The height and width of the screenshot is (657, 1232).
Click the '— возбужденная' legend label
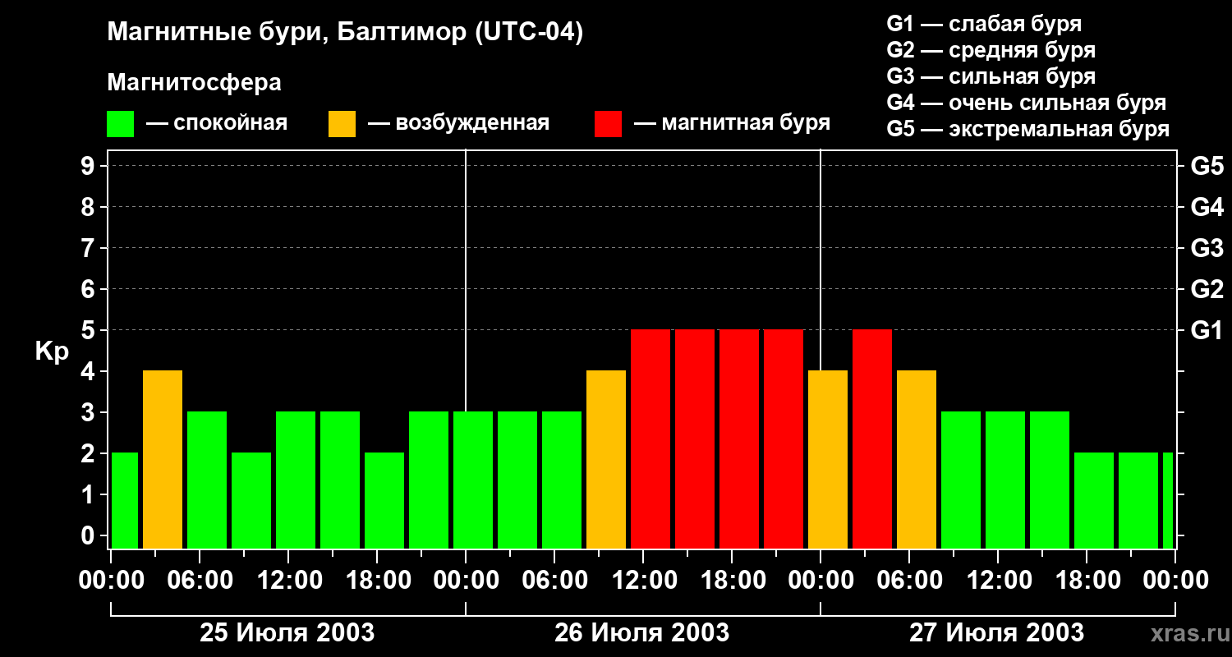[458, 123]
